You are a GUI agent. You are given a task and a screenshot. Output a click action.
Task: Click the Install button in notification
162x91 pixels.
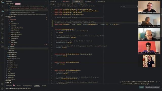(141, 87)
